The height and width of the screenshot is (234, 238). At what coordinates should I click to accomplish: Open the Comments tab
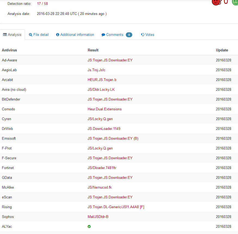click(x=117, y=35)
